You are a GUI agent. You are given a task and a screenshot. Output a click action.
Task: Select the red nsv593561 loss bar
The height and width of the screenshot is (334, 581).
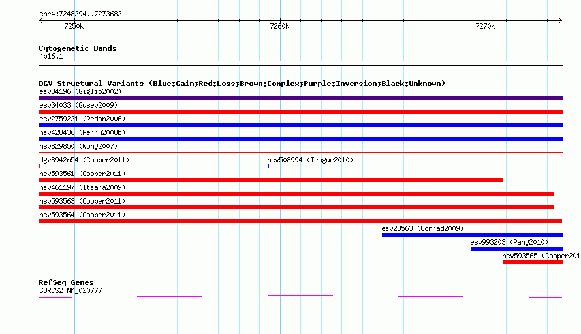[271, 180]
